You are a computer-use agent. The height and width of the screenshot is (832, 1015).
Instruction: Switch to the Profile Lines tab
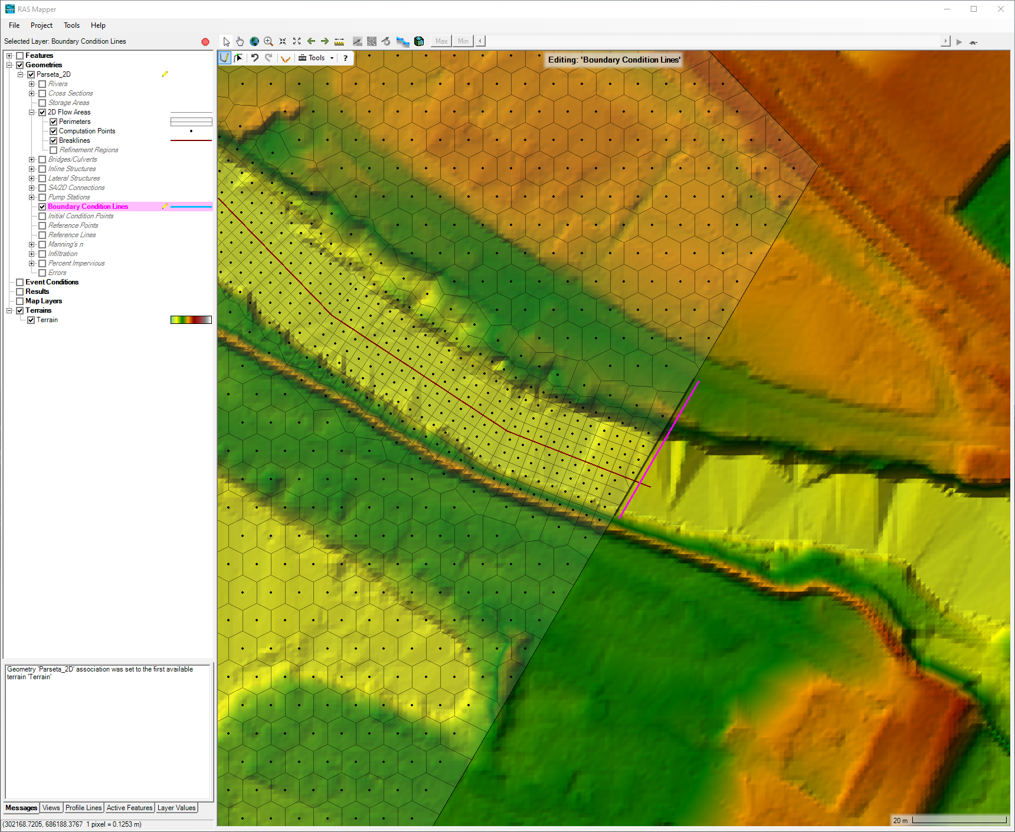(83, 808)
